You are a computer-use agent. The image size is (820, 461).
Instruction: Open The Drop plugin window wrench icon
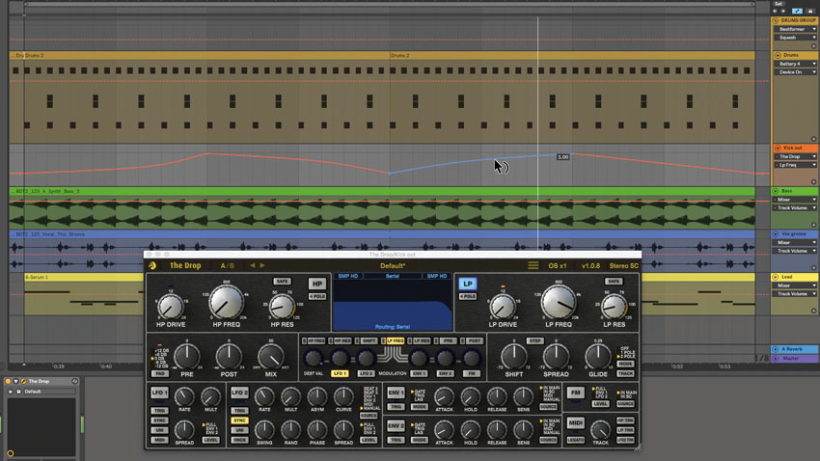point(23,382)
